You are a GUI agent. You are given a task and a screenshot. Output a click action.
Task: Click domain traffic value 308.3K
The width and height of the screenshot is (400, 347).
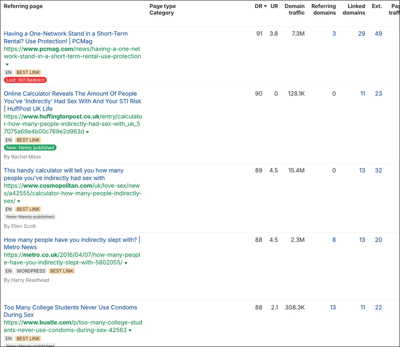click(x=295, y=307)
